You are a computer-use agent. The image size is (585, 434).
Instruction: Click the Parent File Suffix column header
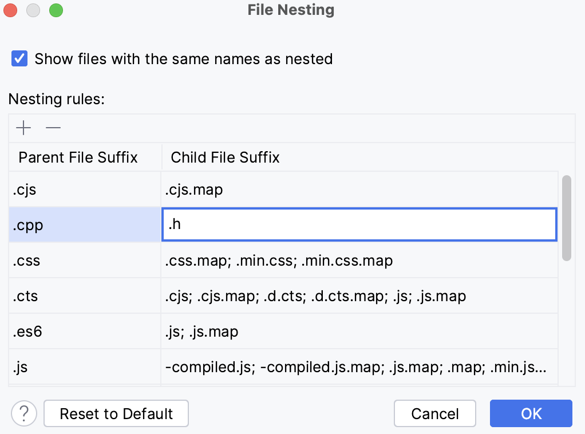[78, 157]
